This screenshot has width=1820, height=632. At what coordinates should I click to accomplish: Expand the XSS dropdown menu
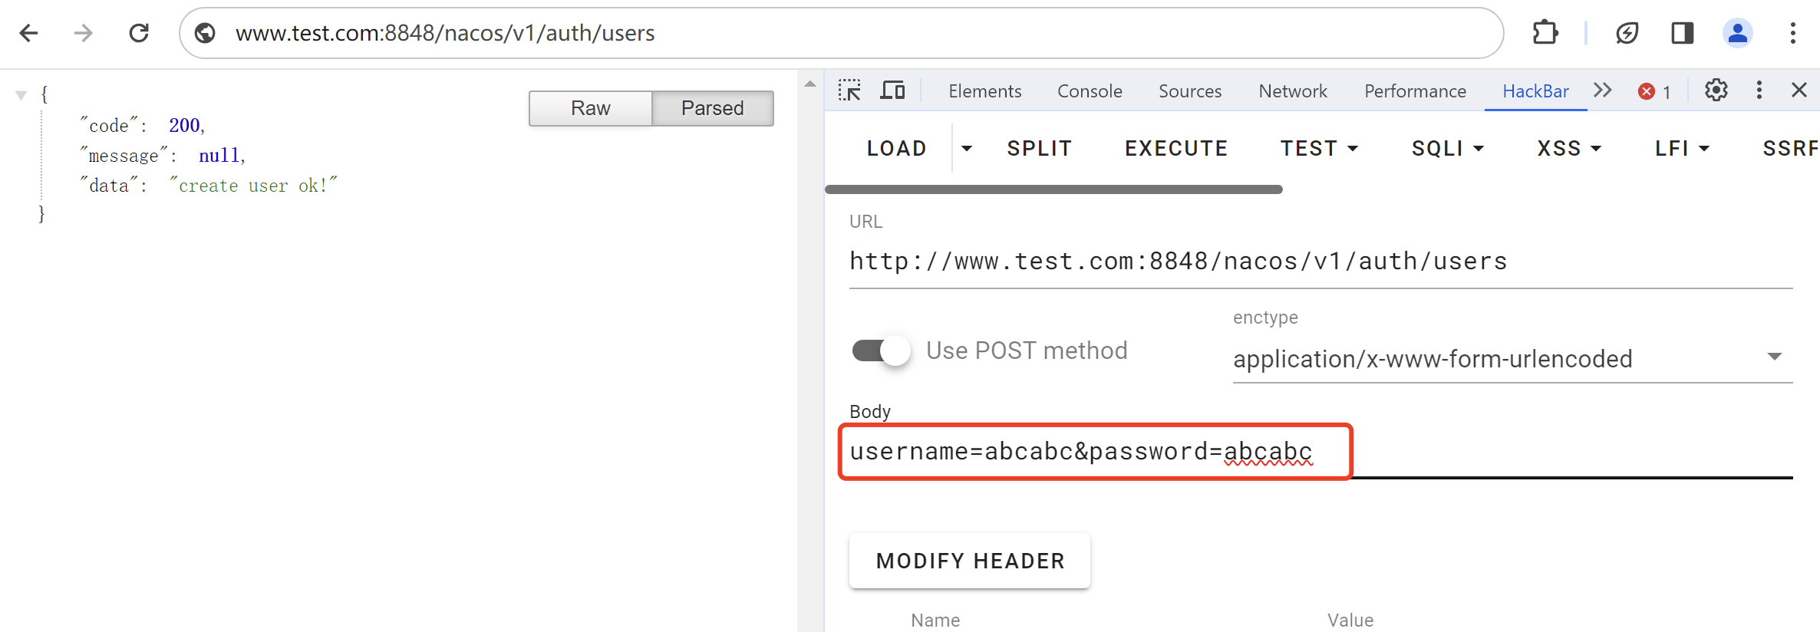pyautogui.click(x=1569, y=148)
